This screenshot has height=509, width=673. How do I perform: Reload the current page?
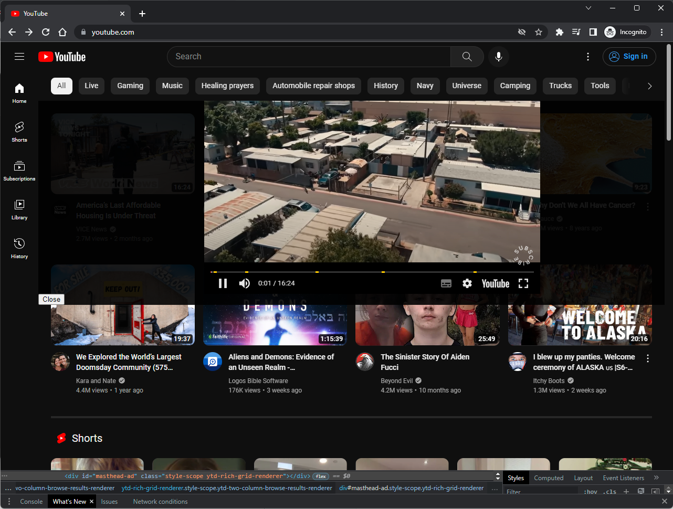[46, 32]
